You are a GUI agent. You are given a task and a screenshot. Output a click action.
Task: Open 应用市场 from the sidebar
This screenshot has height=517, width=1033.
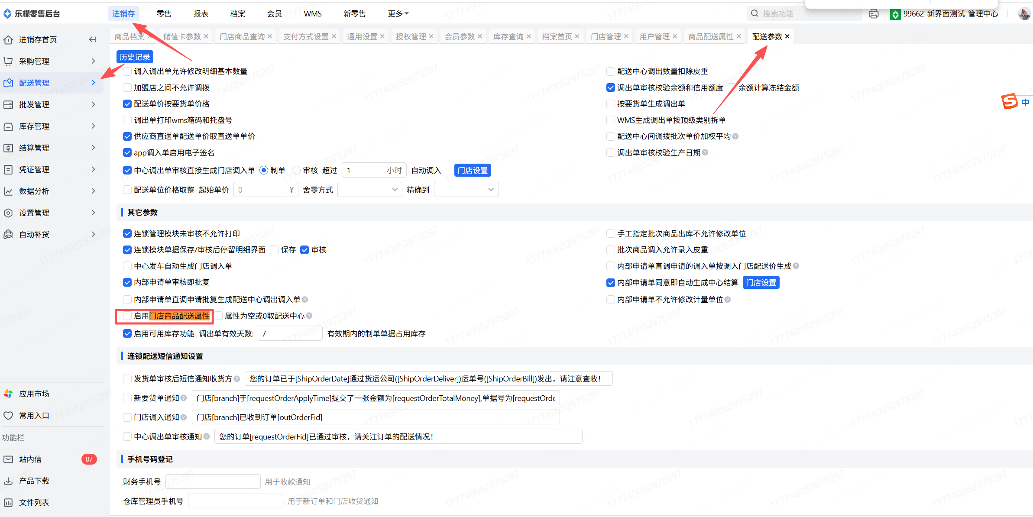point(34,394)
